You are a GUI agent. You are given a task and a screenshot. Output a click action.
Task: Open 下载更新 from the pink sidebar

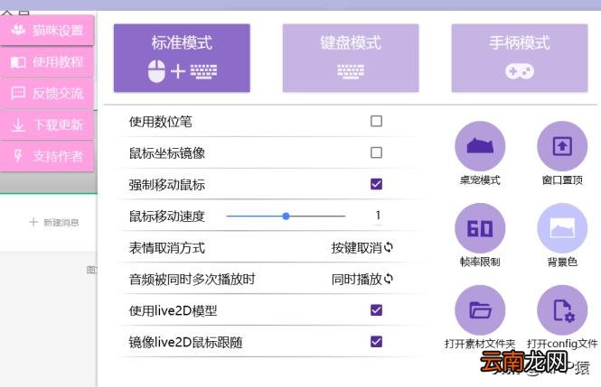(x=47, y=124)
